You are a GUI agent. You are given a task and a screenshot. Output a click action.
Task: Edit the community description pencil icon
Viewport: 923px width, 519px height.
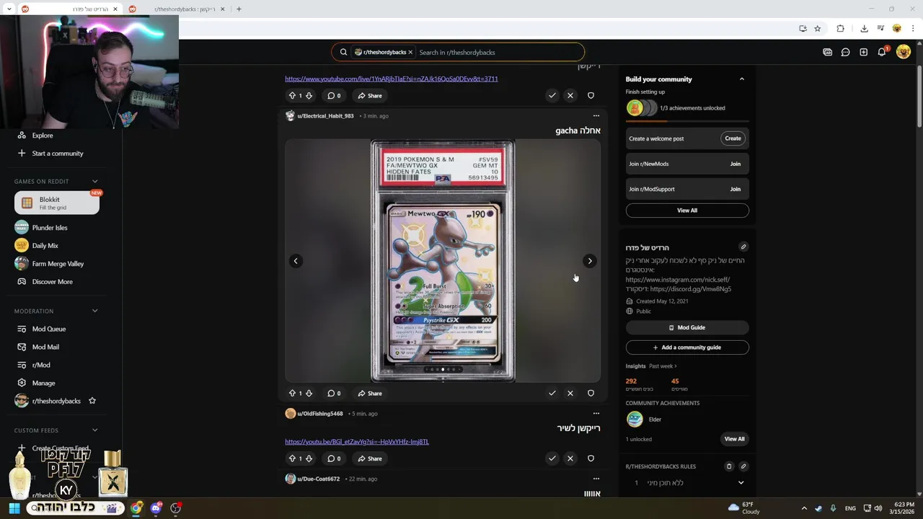pyautogui.click(x=743, y=247)
